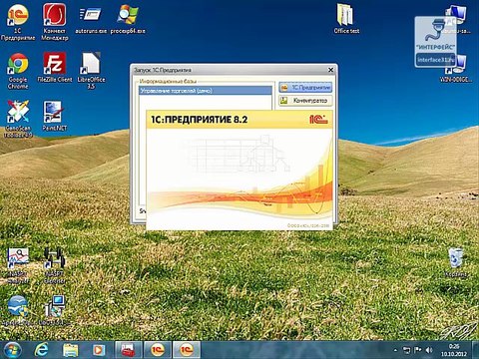Select the WIN-OBIGE computer shortcut
Viewport: 479px width, 359px height.
click(456, 69)
